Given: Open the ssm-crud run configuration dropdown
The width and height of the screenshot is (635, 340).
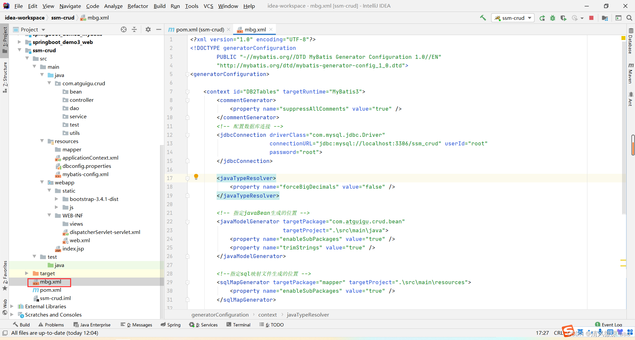Looking at the screenshot, I should (513, 18).
